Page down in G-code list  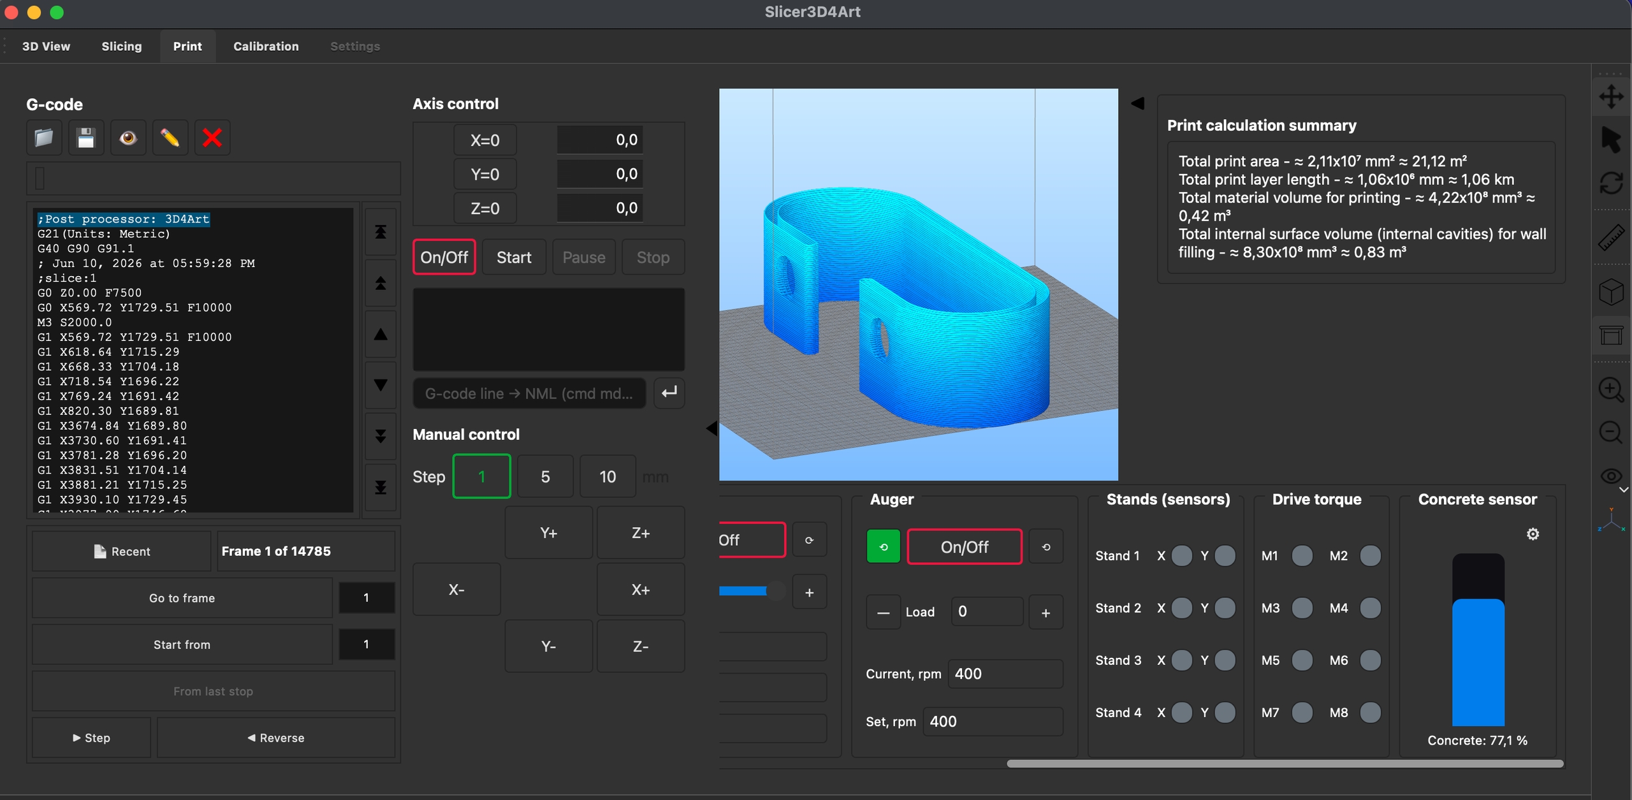(381, 436)
